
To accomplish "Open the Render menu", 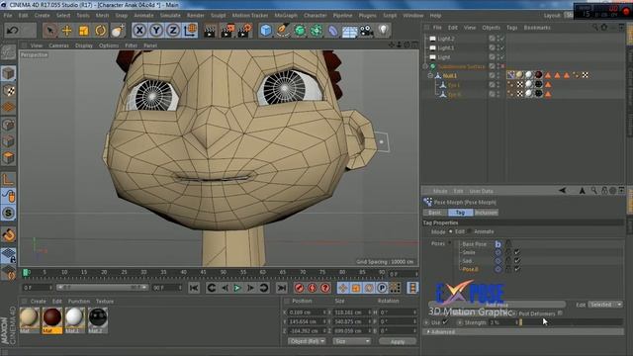I will point(196,16).
